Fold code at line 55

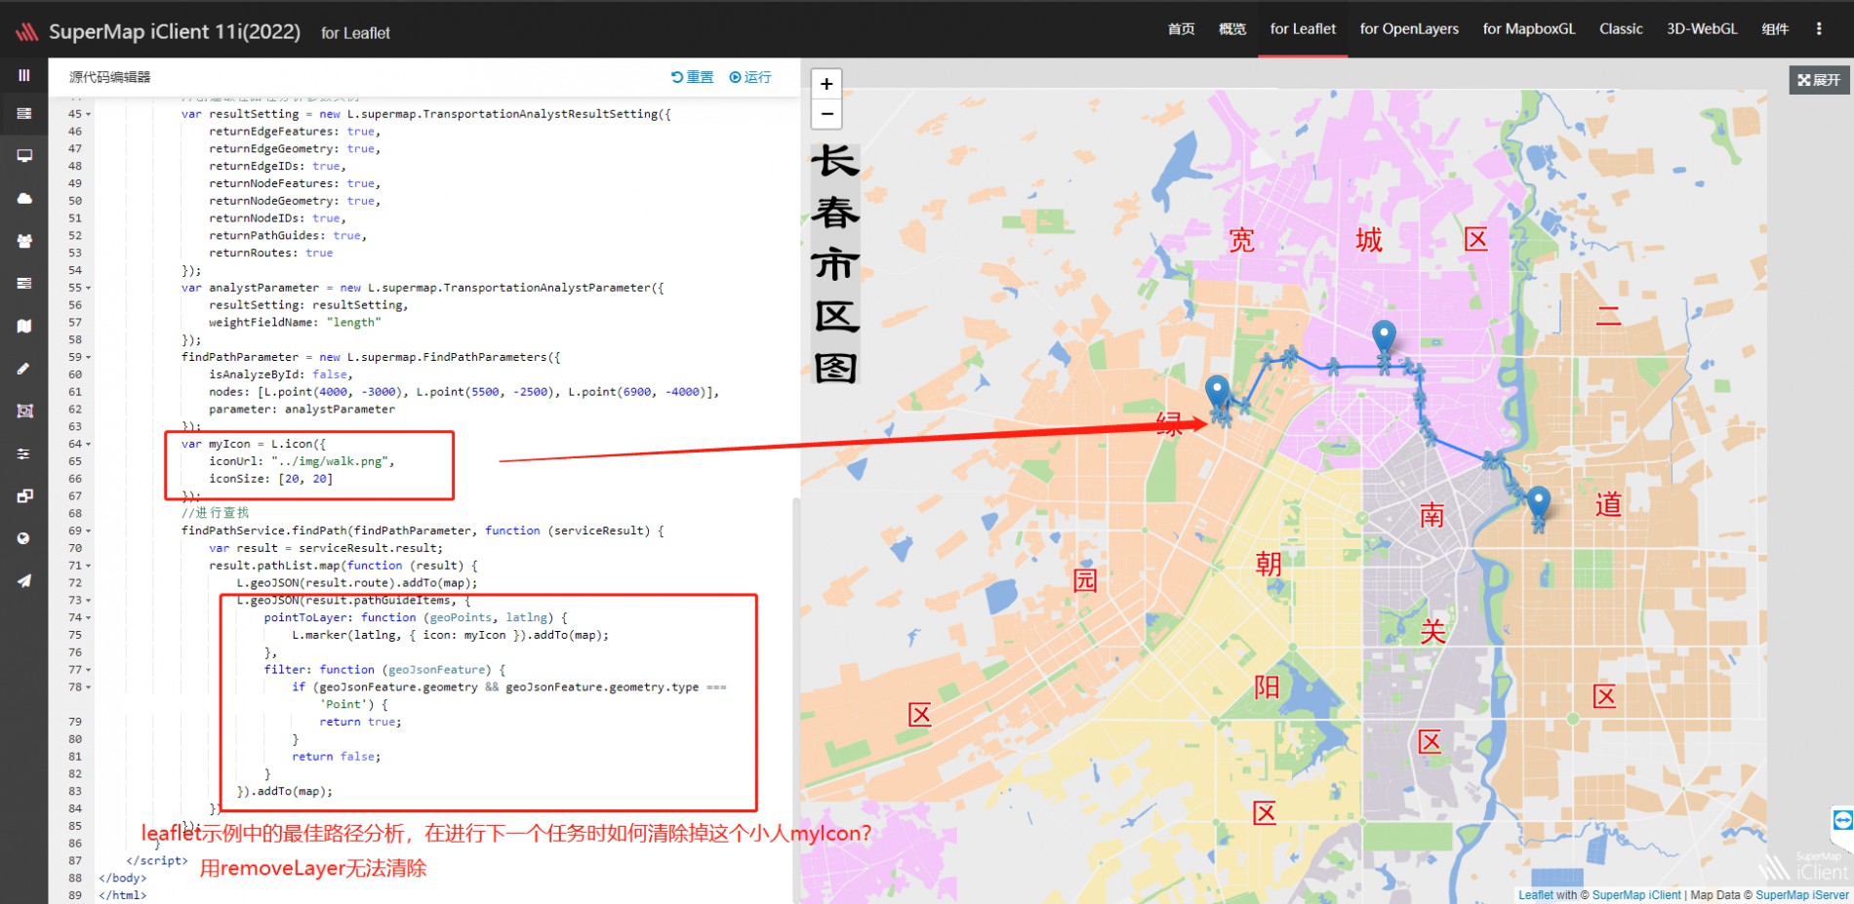[89, 288]
